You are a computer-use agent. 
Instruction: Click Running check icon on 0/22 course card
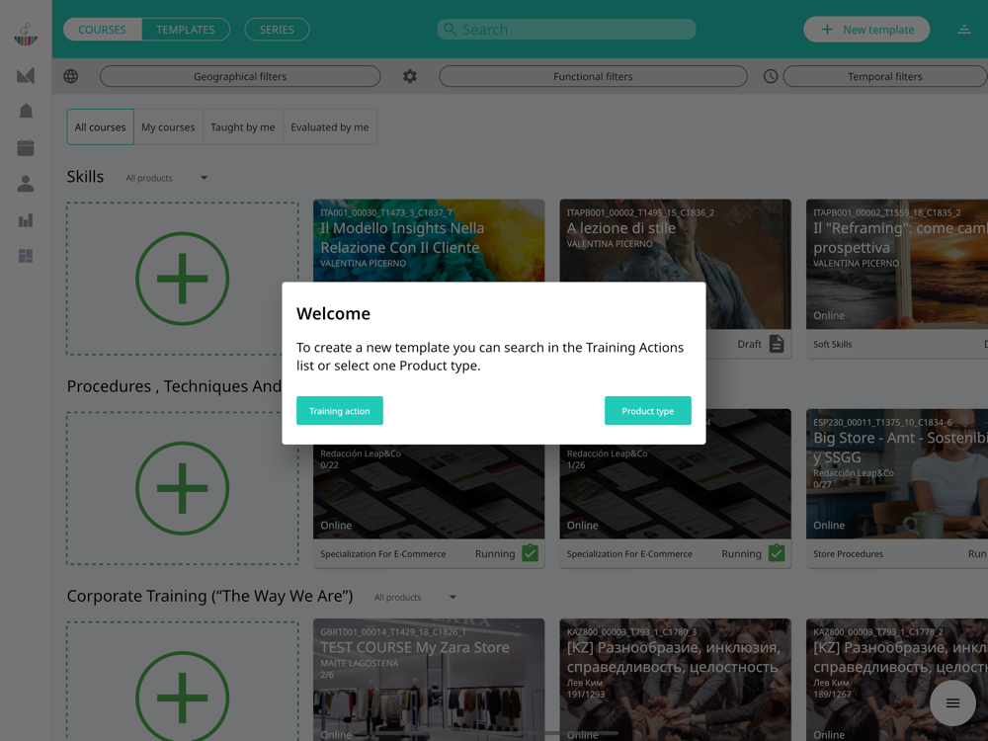(531, 553)
